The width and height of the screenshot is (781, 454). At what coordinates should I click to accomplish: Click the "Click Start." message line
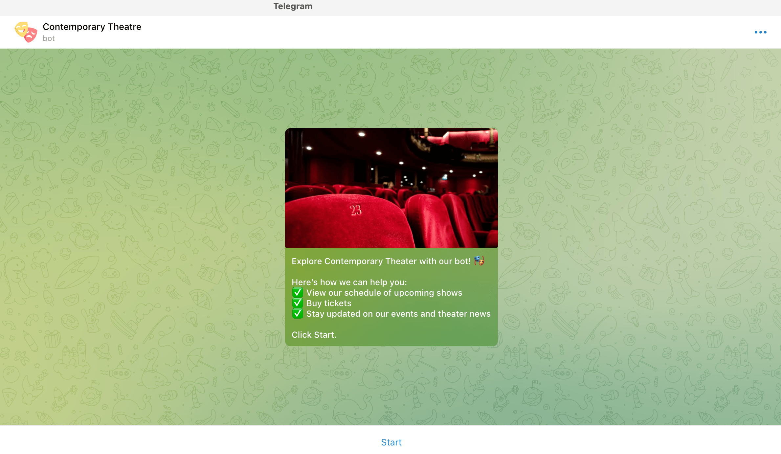[x=314, y=335]
